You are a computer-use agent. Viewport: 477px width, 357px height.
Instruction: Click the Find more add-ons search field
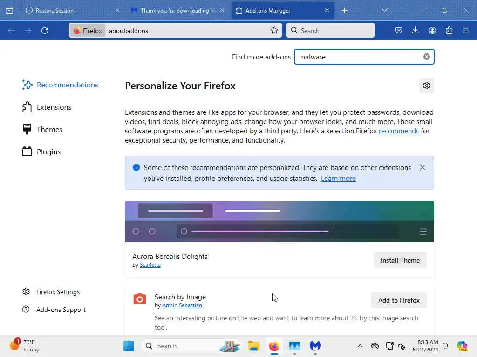[364, 57]
